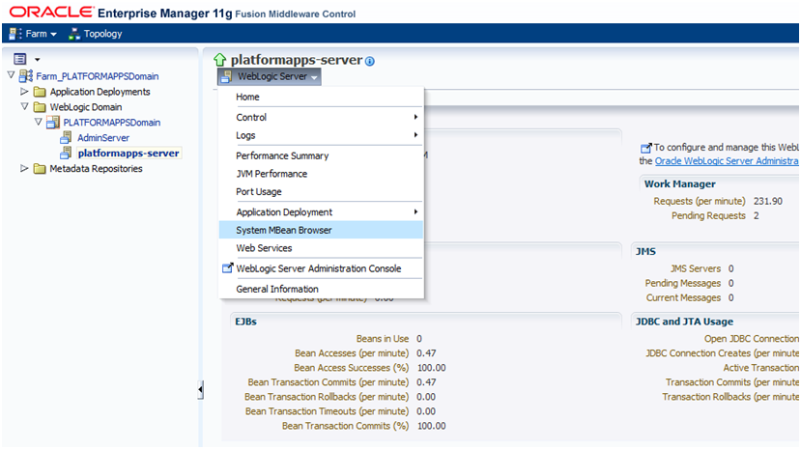
Task: Click the view menu dropdown arrow in navigation pane
Action: 38,60
